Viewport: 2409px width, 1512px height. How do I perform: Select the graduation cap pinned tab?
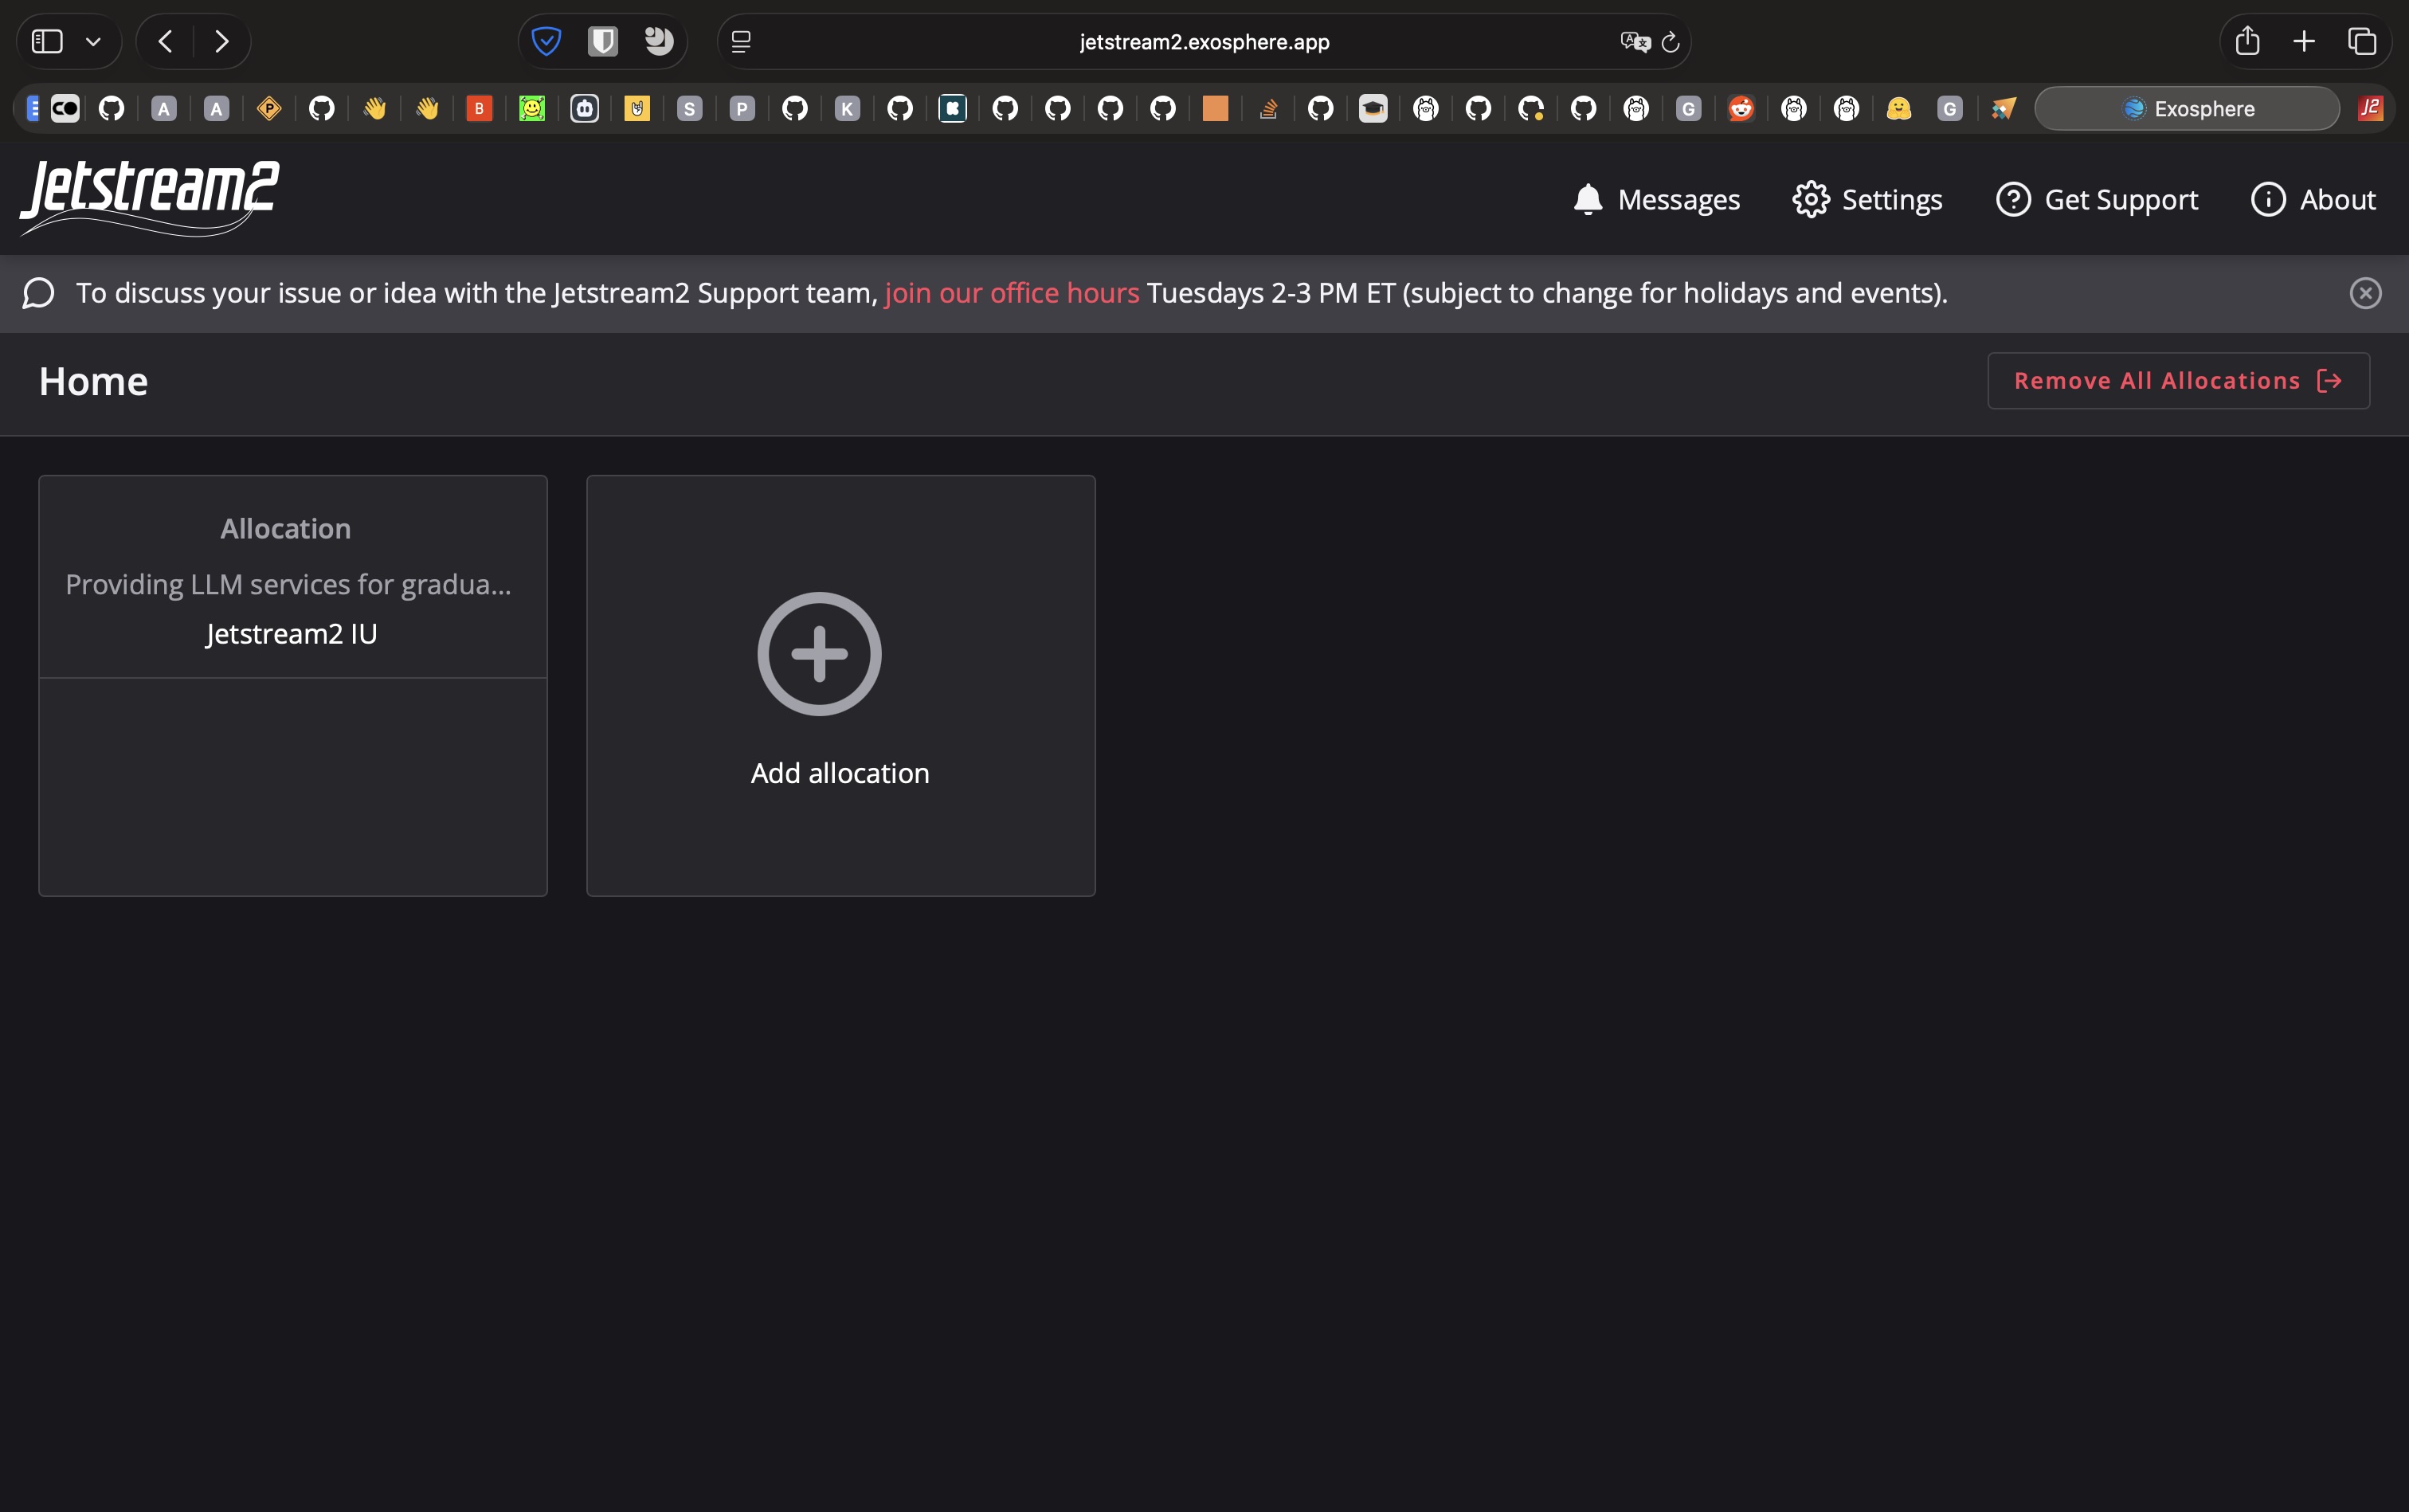1373,108
